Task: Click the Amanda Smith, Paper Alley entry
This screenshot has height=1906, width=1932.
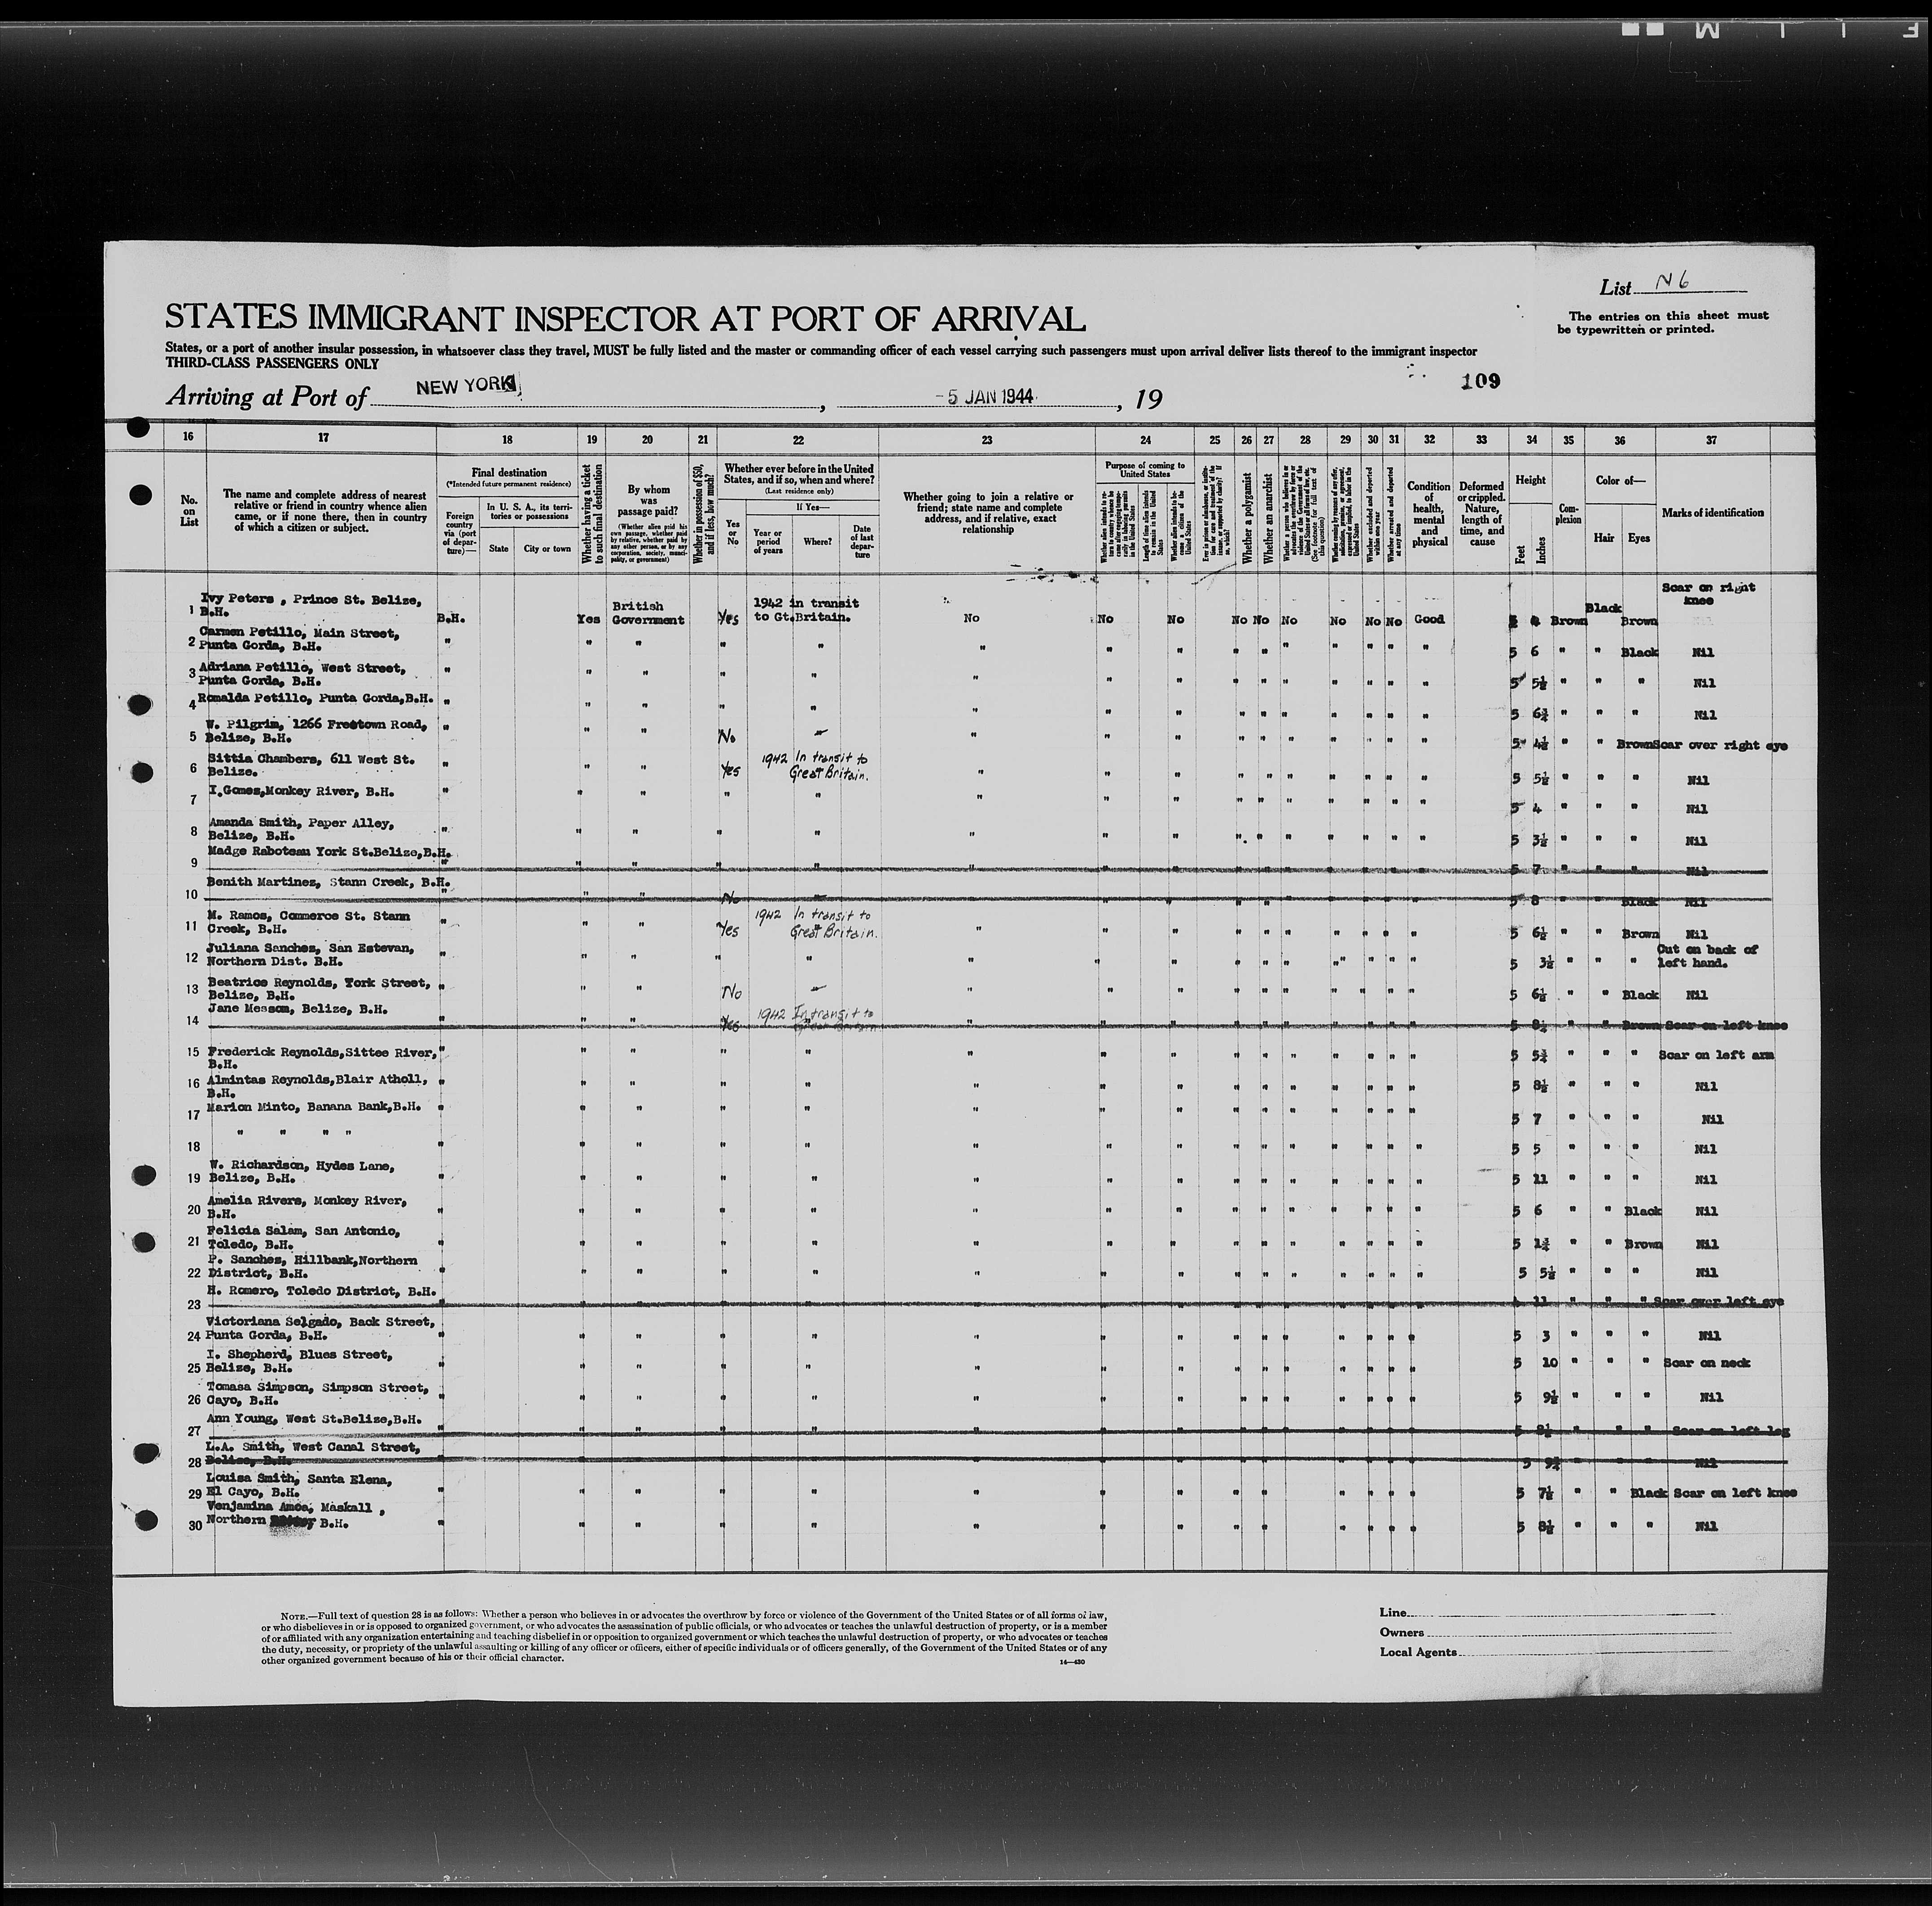Action: (301, 829)
